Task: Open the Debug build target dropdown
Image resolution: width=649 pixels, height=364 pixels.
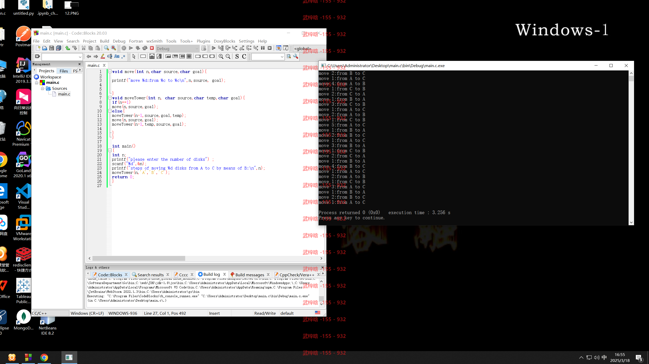Action: 177,48
